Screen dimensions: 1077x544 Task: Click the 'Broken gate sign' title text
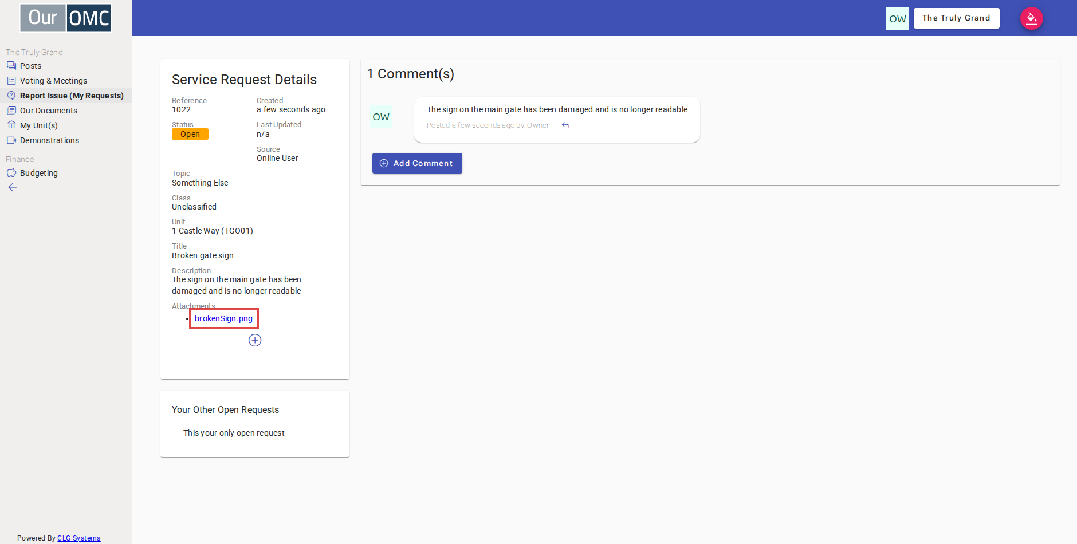pyautogui.click(x=203, y=255)
